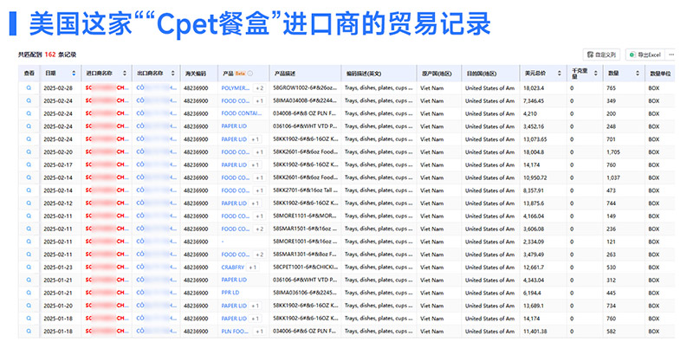View the 10,950.72 USD record details
Screen dimensions: 693x348
pyautogui.click(x=29, y=177)
